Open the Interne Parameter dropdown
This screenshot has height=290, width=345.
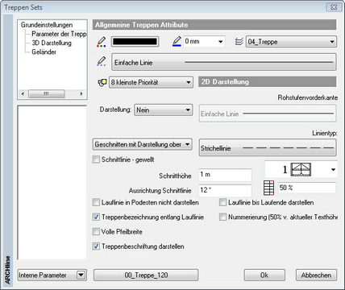[52, 275]
